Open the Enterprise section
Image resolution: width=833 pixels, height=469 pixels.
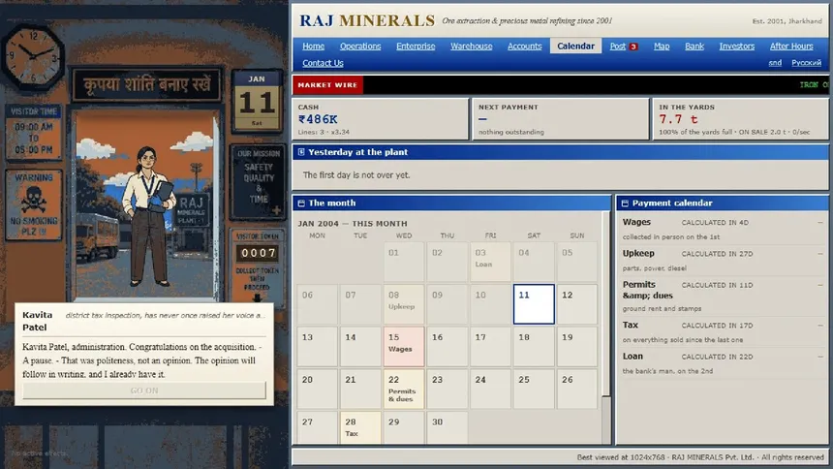click(x=416, y=47)
